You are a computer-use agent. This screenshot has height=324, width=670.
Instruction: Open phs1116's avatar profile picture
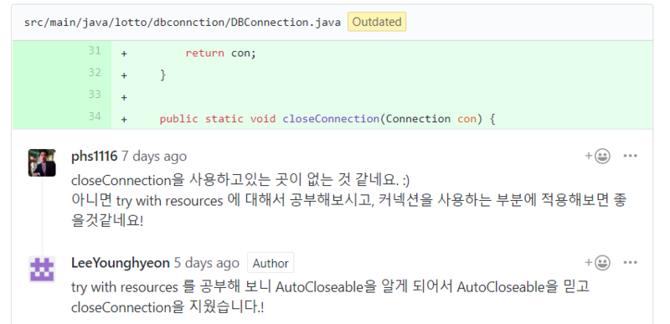pos(42,162)
